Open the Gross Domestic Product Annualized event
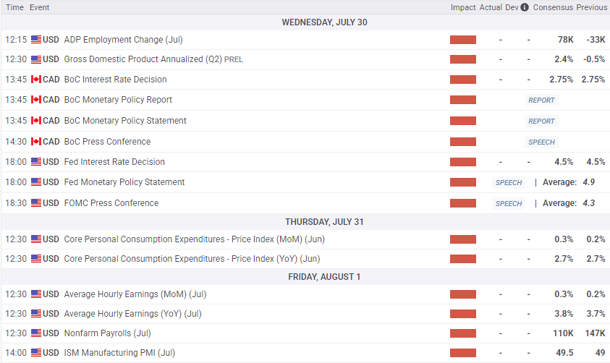Screen dimensions: 610x363 (x=142, y=59)
